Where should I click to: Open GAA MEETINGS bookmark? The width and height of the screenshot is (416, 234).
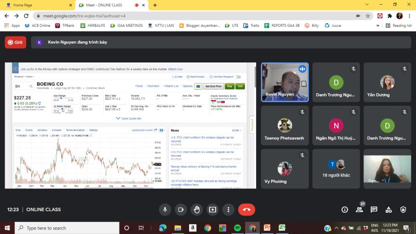[x=127, y=26]
